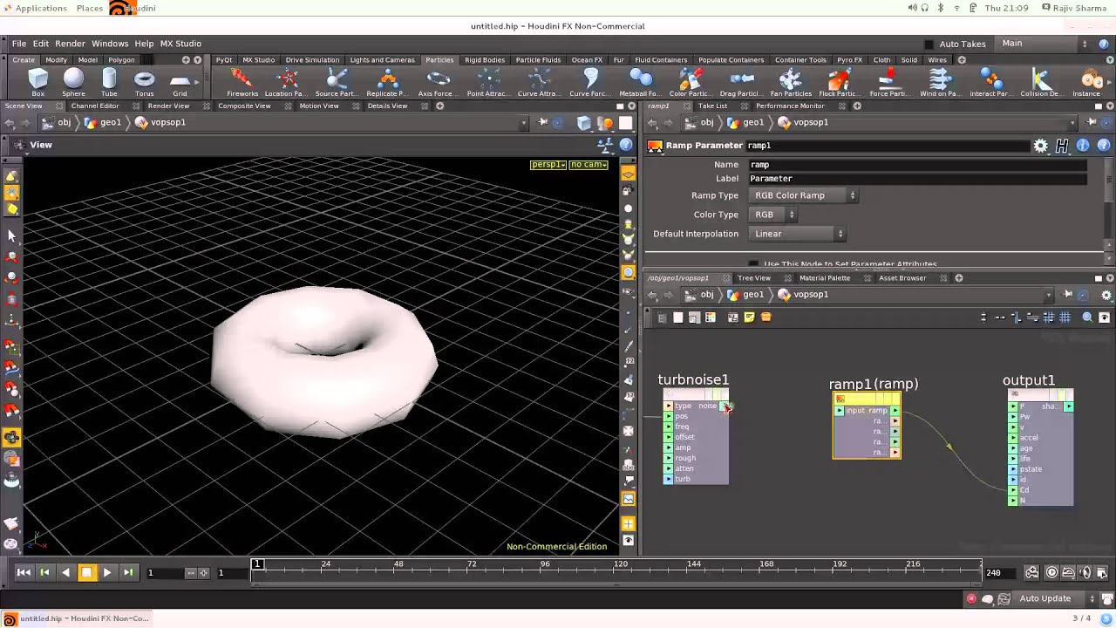Viewport: 1116px width, 628px height.
Task: Jump to first frame of timeline
Action: click(24, 572)
